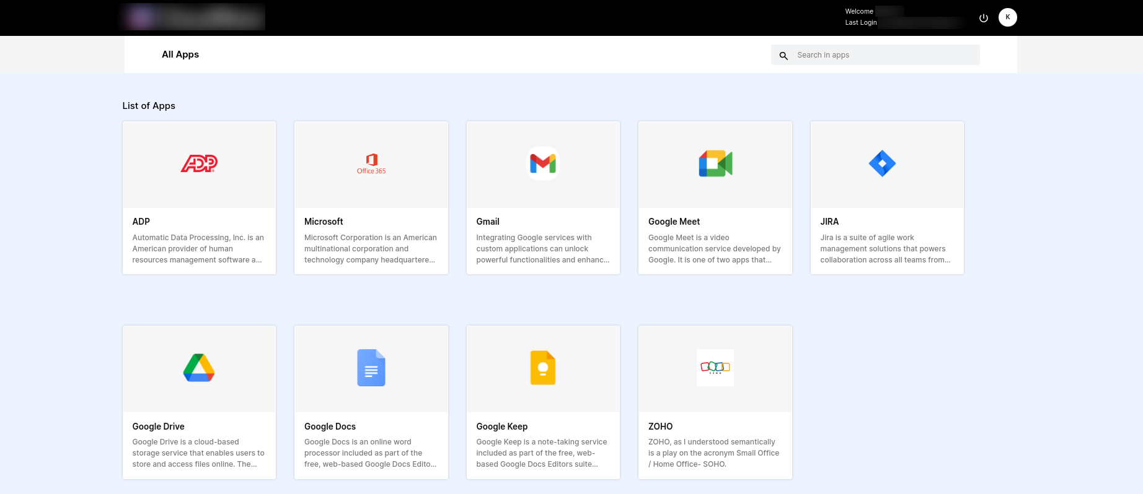Click the Google Docs app title
This screenshot has height=494, width=1143.
coord(330,427)
